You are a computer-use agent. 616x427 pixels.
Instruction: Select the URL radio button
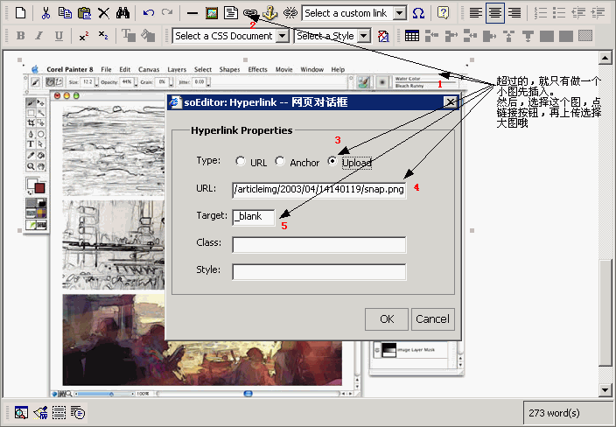tap(240, 161)
